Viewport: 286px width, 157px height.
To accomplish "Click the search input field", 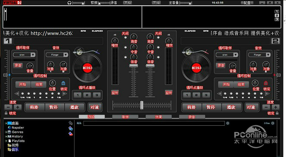I will click(154, 123).
